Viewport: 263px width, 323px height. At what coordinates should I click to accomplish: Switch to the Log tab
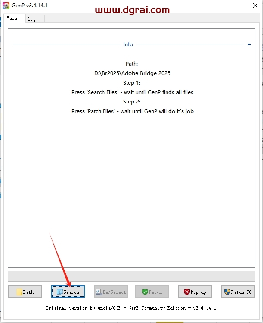[x=35, y=19]
